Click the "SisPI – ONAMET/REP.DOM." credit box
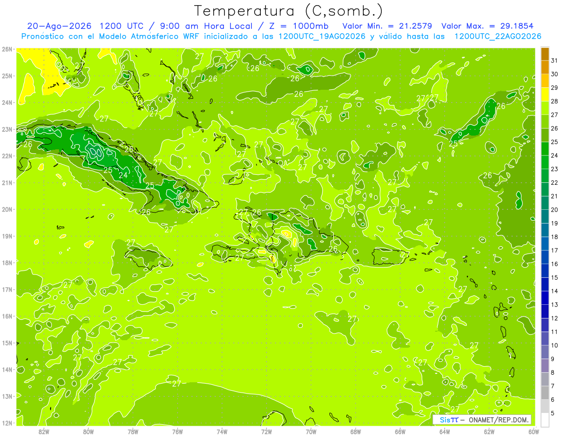The image size is (567, 438). click(x=482, y=420)
